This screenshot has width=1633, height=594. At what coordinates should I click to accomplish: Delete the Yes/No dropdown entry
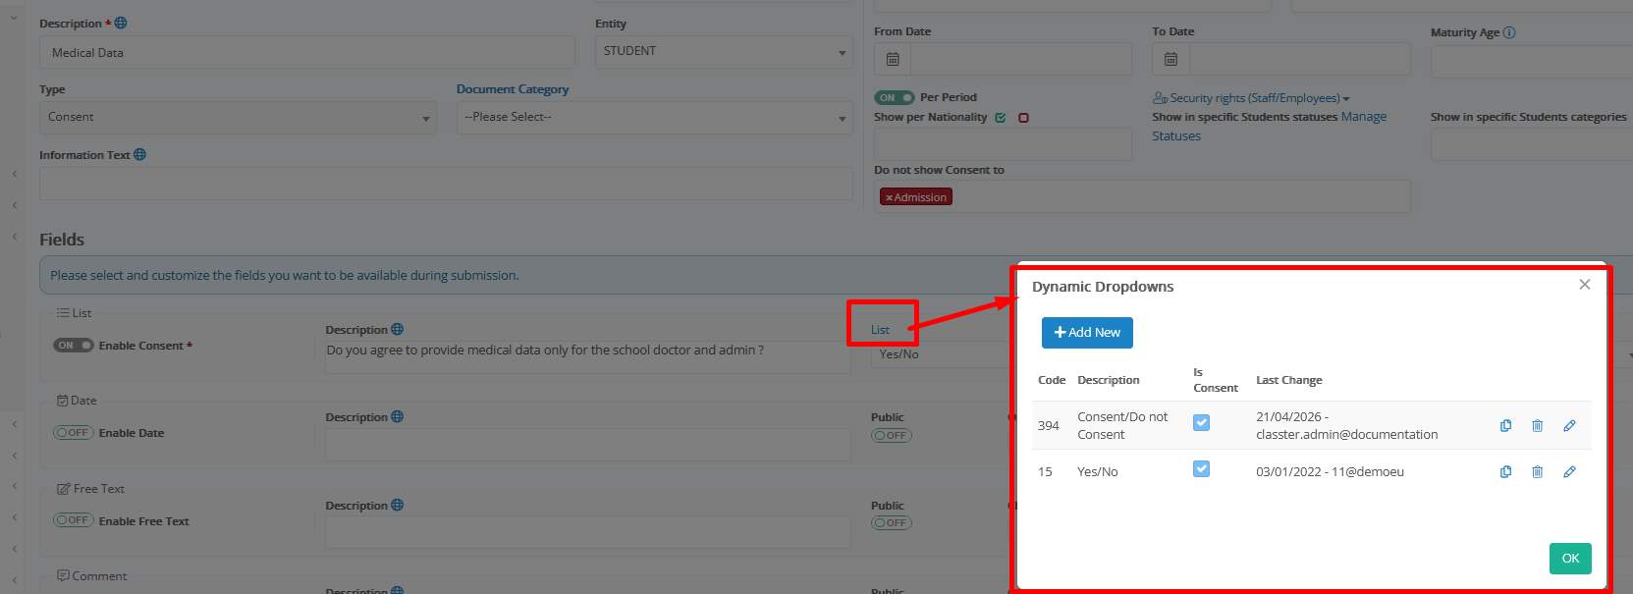coord(1538,471)
